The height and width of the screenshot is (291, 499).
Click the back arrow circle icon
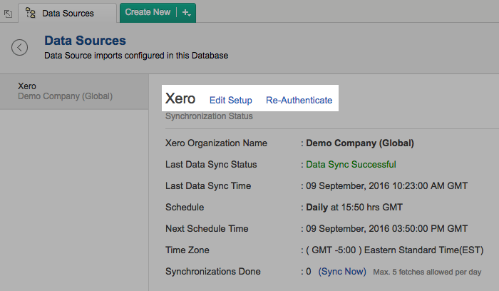(x=19, y=48)
